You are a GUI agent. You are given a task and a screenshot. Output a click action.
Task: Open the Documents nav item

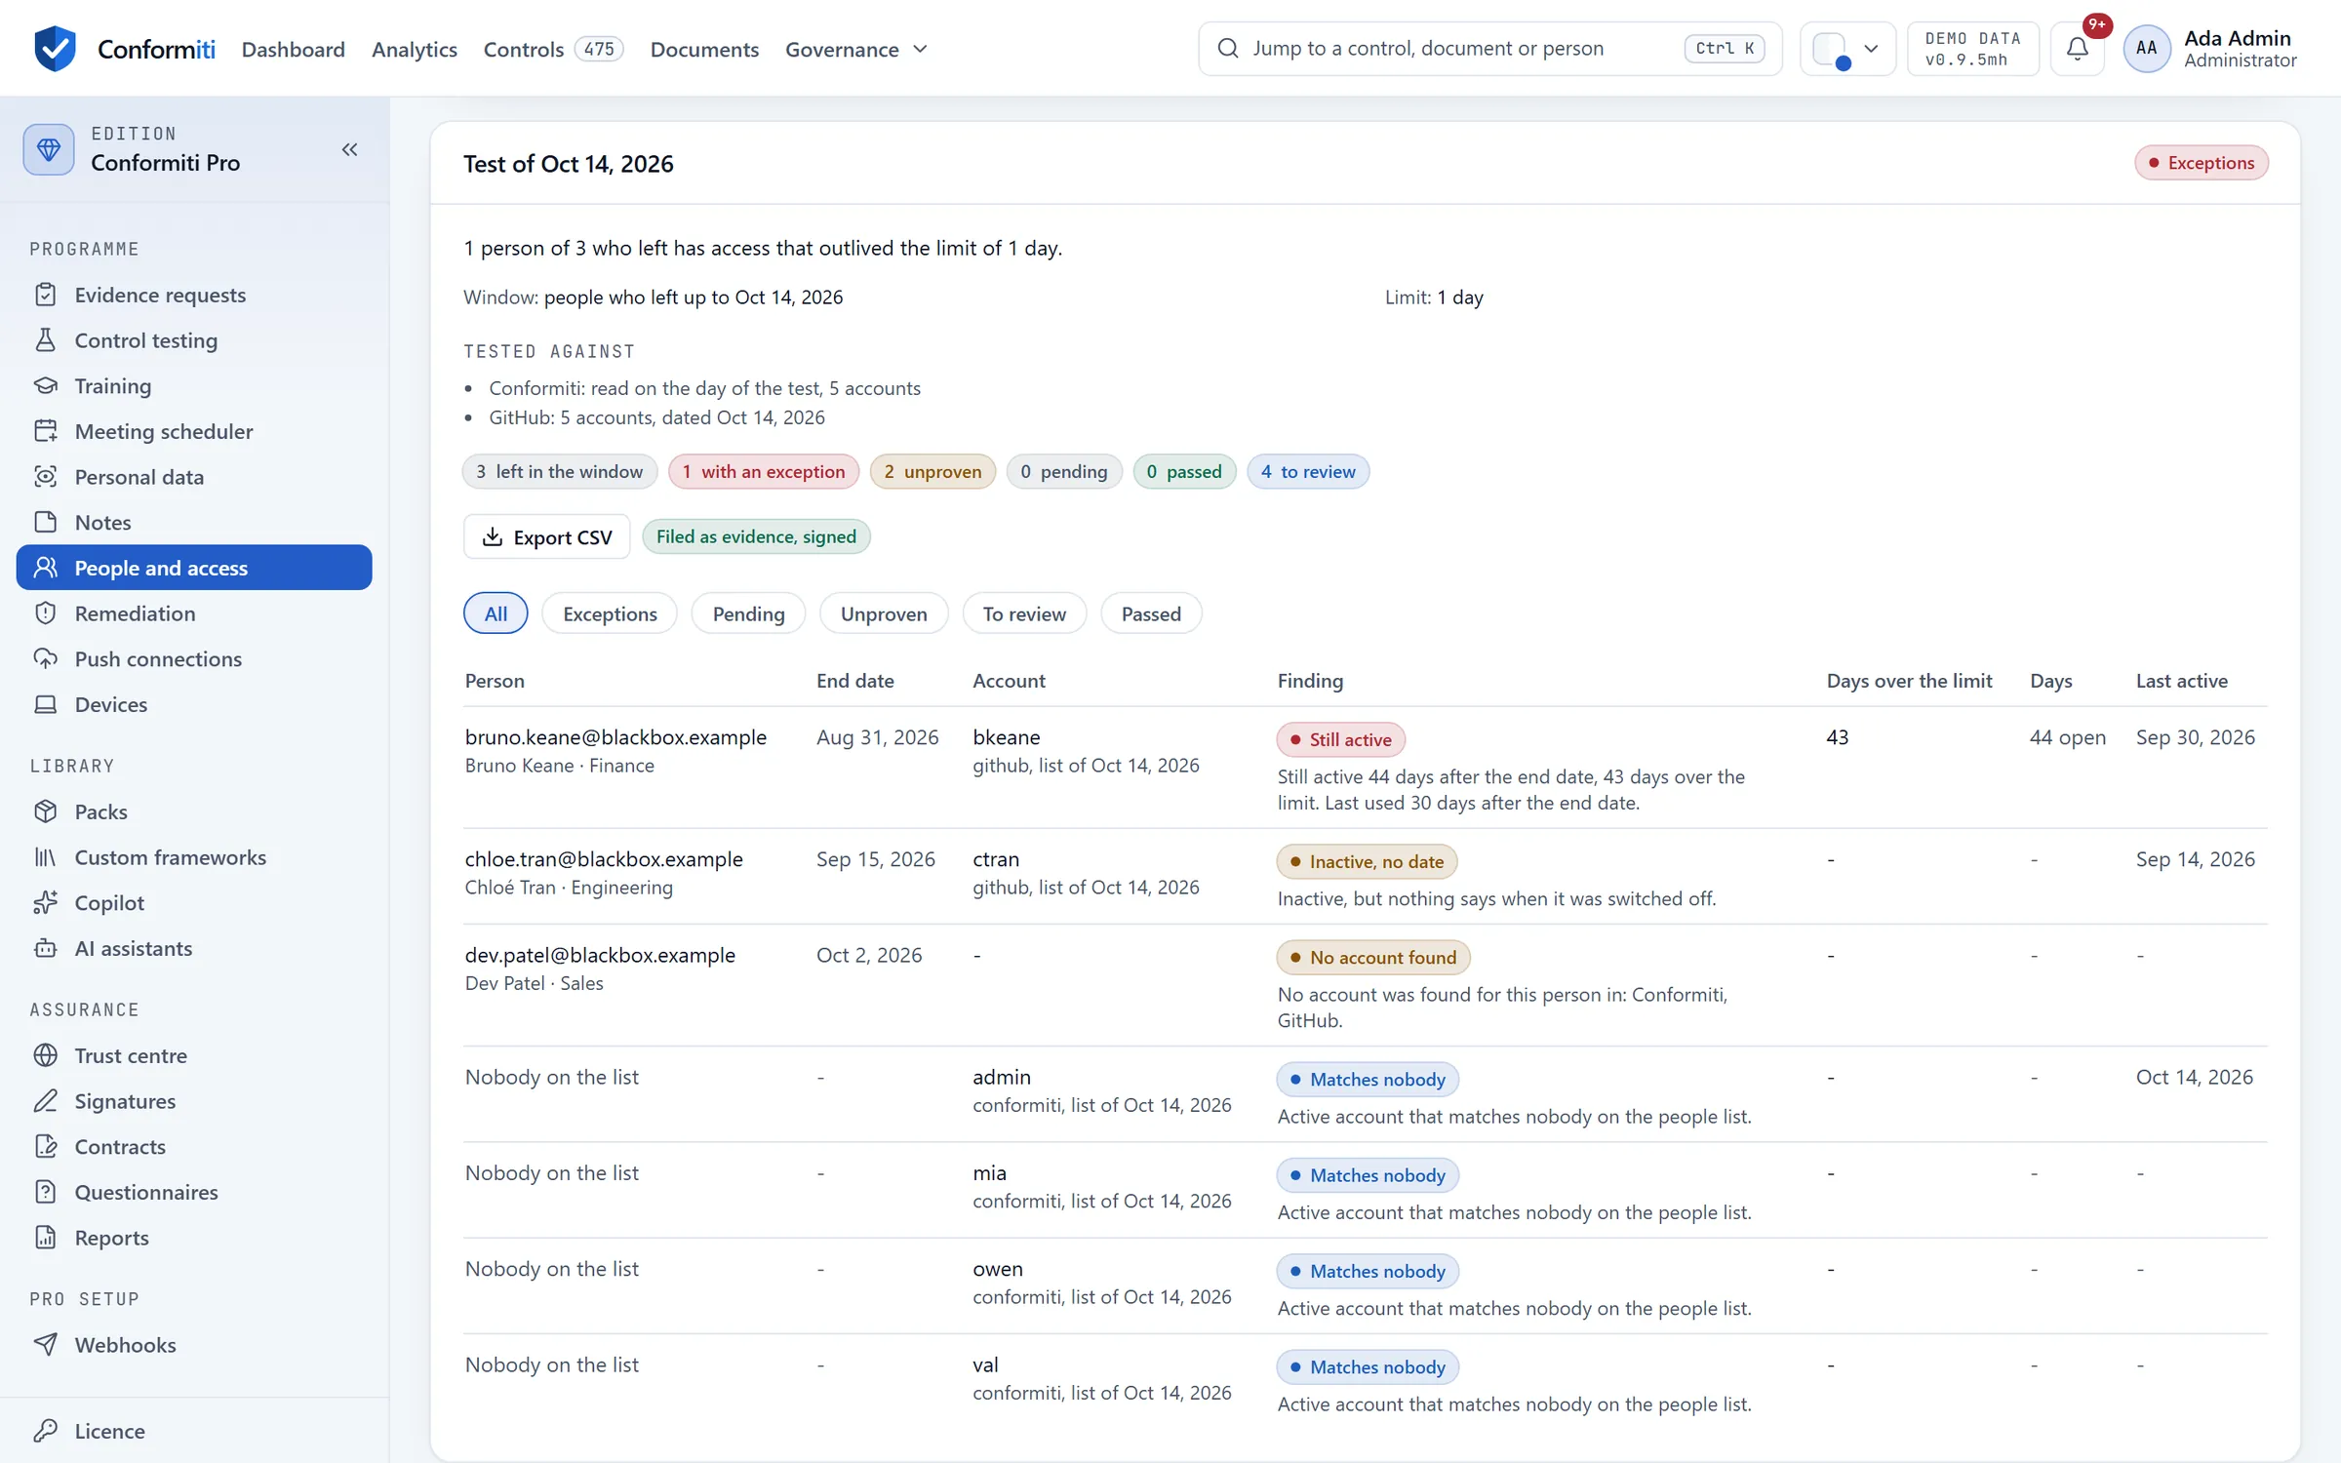click(x=704, y=49)
